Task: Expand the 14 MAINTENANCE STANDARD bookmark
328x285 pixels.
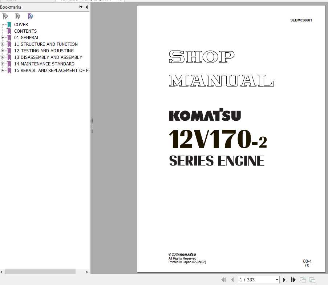Action: (x=3, y=64)
